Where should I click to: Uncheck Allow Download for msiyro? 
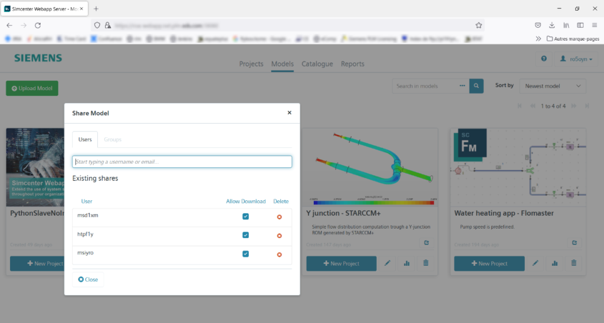tap(245, 253)
